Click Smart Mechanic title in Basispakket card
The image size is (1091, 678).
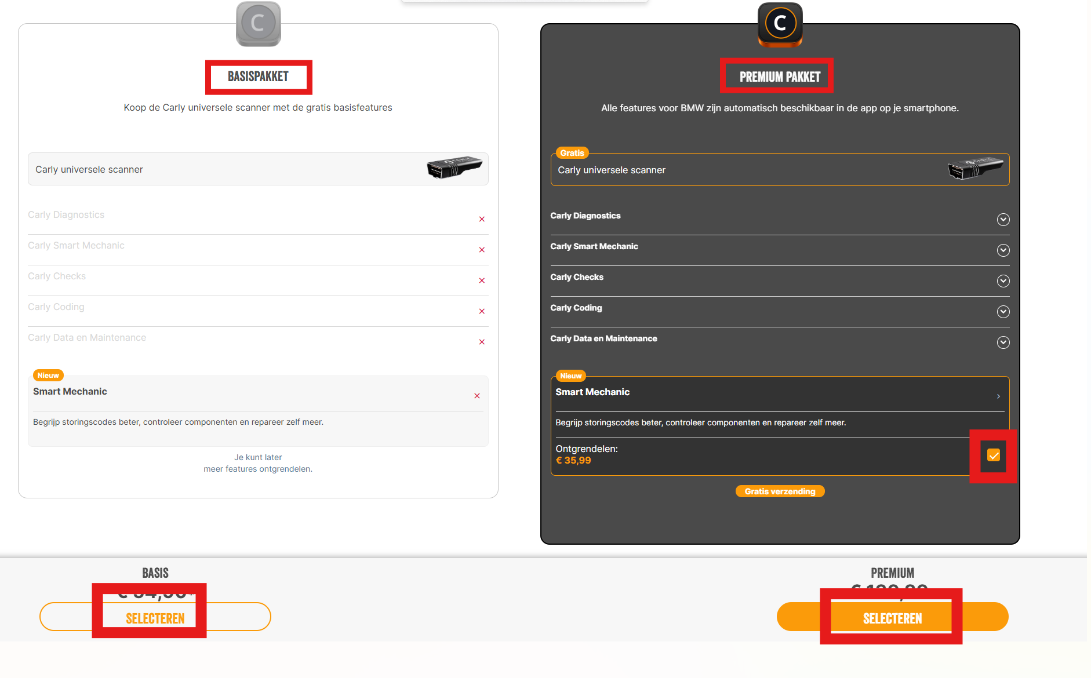(70, 392)
